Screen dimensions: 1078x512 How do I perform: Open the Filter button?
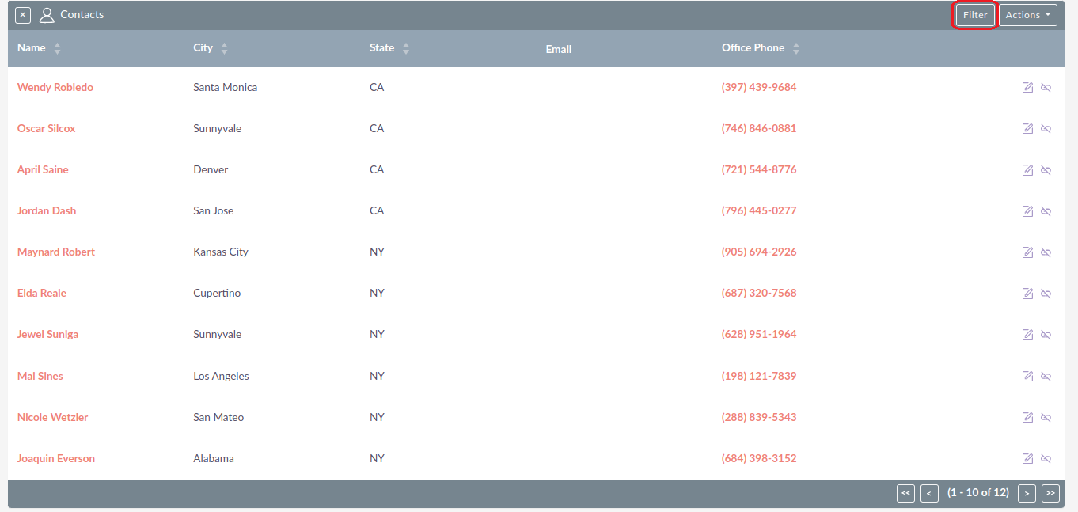tap(974, 15)
